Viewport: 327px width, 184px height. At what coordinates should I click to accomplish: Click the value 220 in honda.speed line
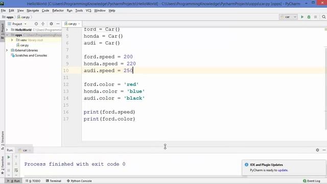pos(131,63)
